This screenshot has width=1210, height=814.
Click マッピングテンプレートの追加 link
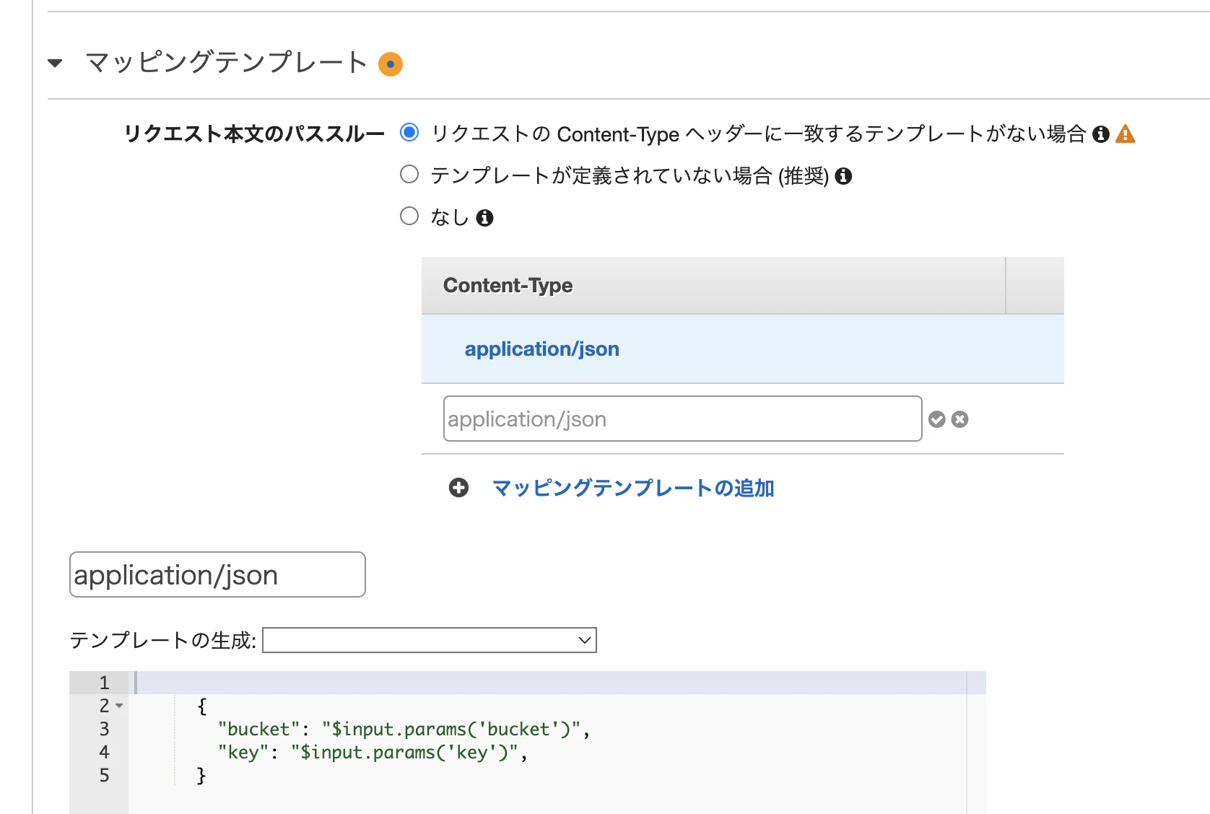coord(633,488)
